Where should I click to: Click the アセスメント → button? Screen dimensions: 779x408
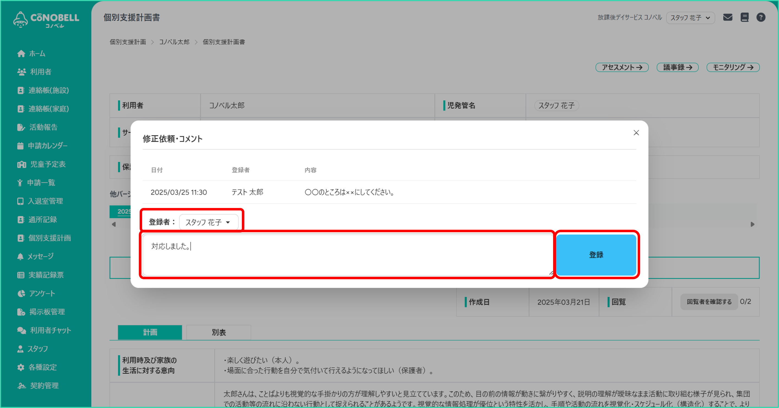click(622, 67)
